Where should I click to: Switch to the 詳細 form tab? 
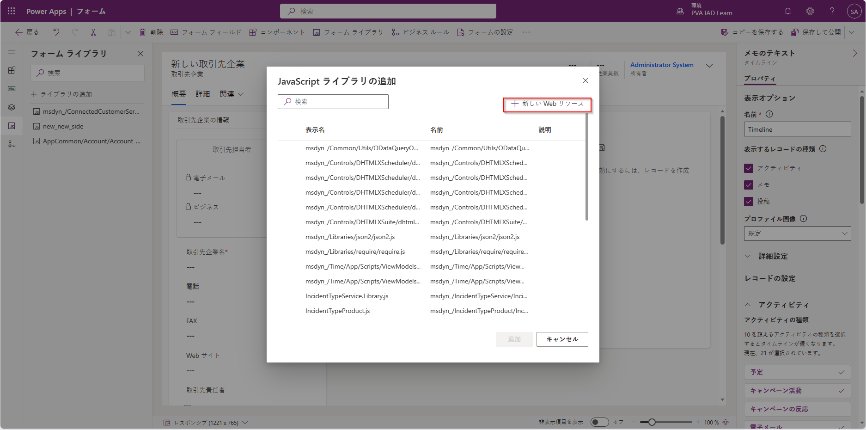point(203,94)
